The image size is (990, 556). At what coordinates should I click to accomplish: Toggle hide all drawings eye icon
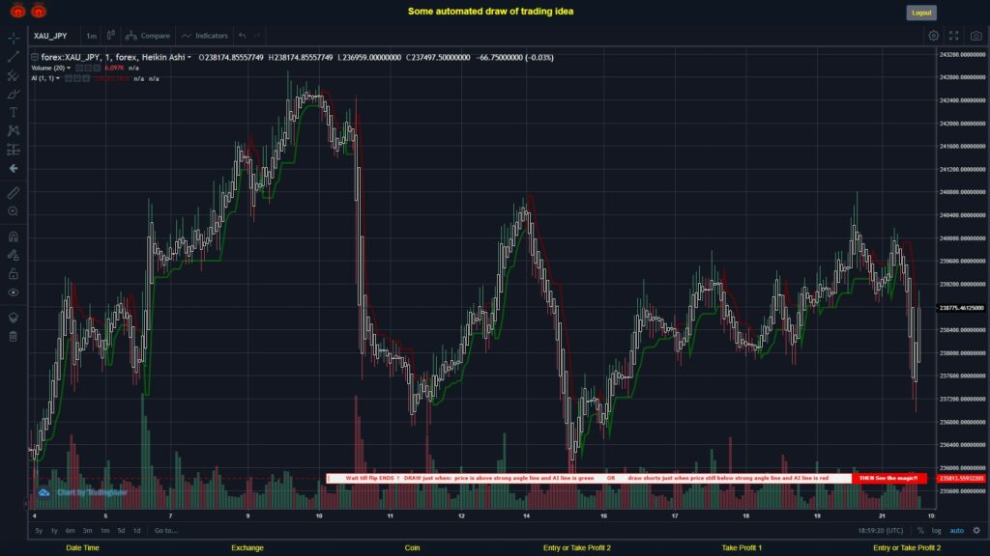(14, 292)
